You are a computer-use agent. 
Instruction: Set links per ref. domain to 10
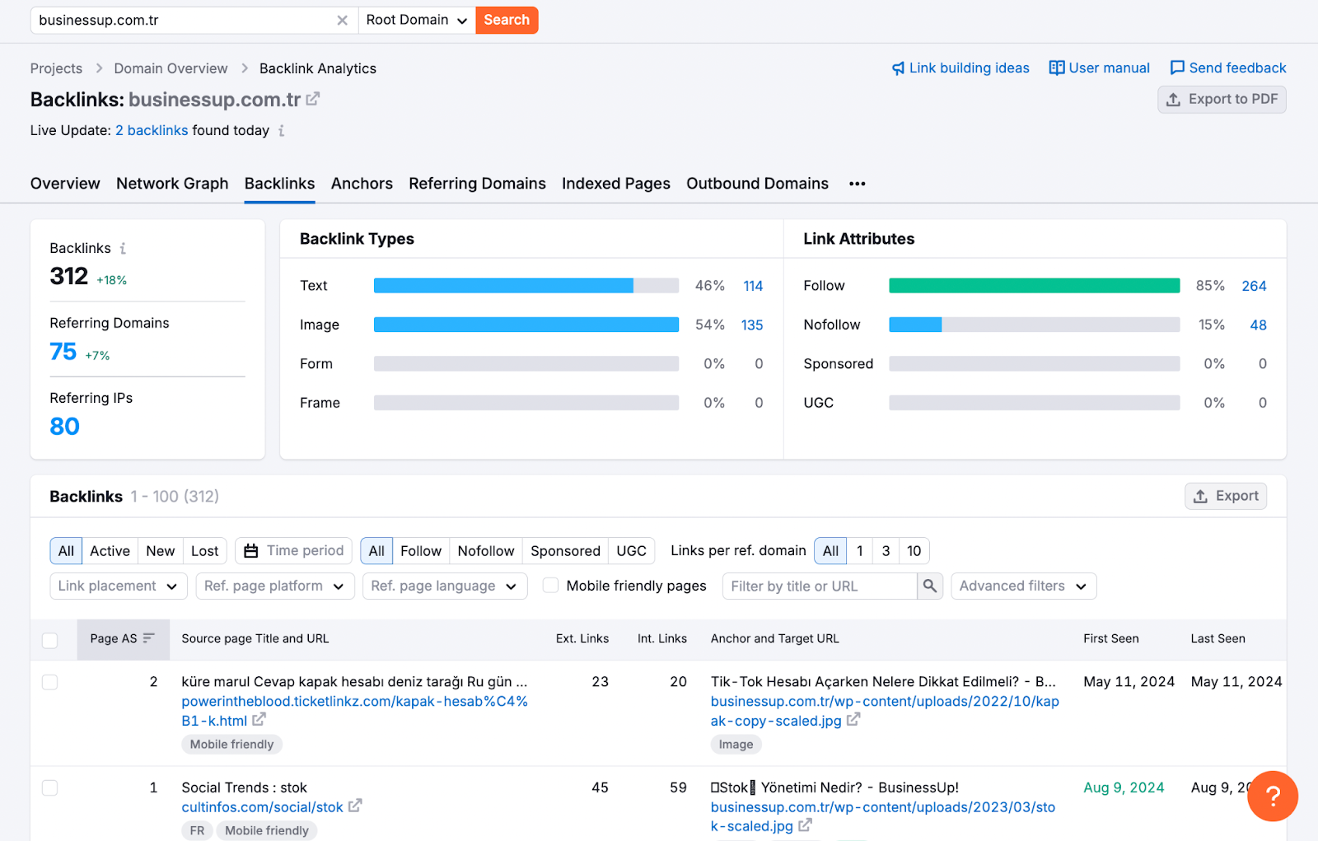(914, 551)
